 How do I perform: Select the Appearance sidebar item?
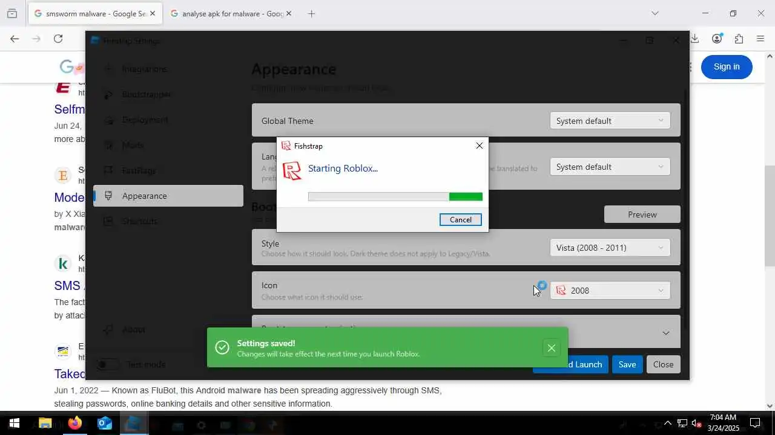coord(168,196)
